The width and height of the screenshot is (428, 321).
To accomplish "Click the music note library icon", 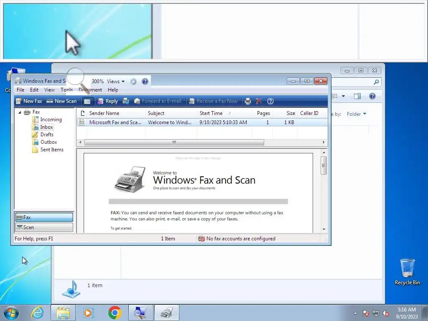I will [x=71, y=289].
